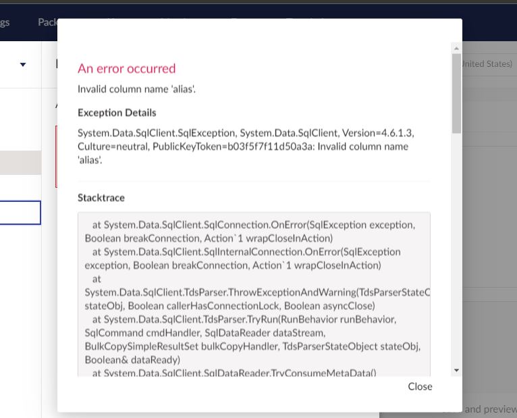Open the nav tab ending in 'gs'
This screenshot has height=418, width=517.
(5, 22)
